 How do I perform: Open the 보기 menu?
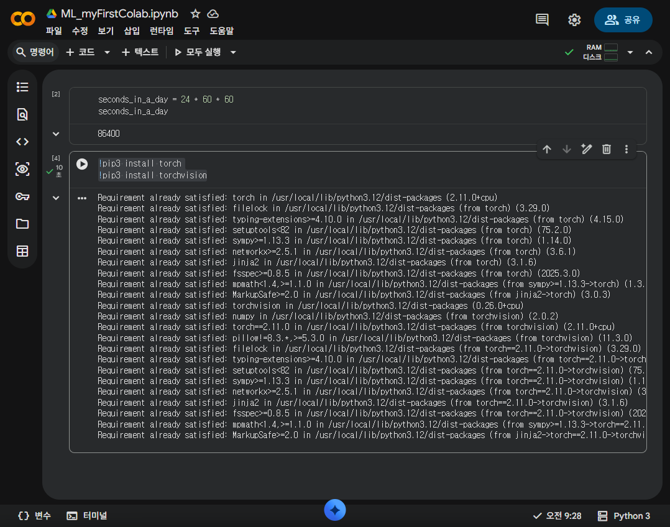point(106,31)
